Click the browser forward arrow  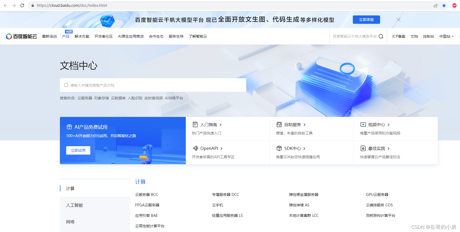[x=14, y=5]
